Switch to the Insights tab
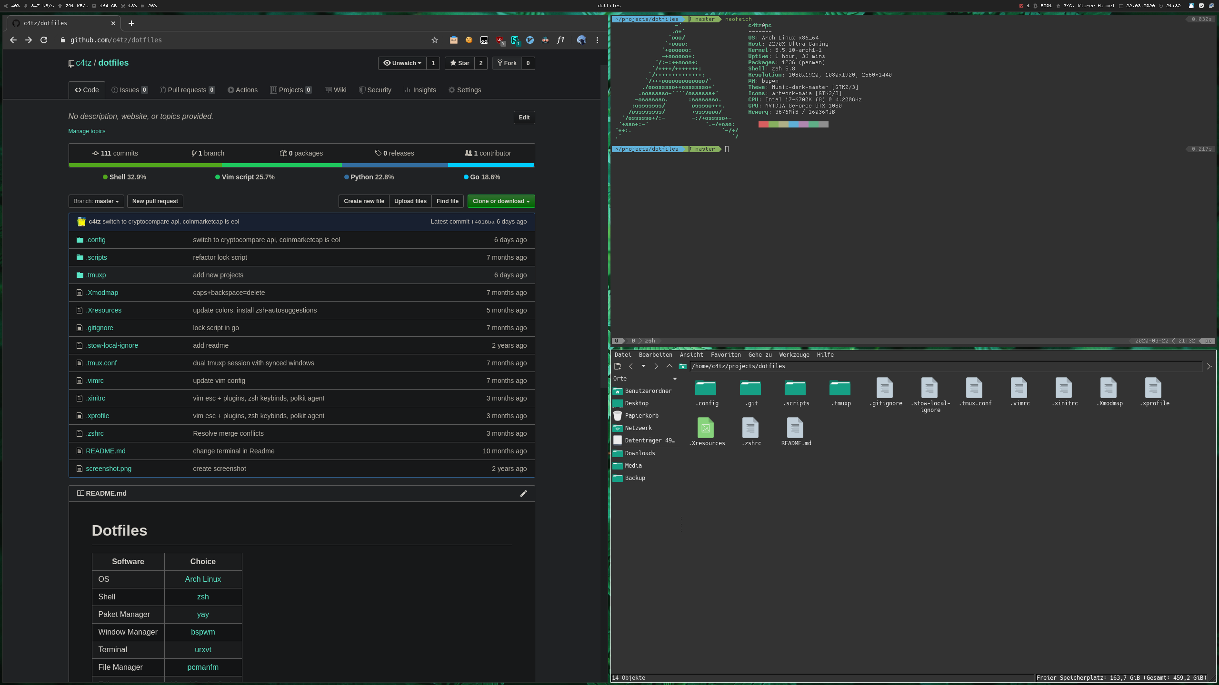Image resolution: width=1219 pixels, height=685 pixels. click(x=420, y=90)
